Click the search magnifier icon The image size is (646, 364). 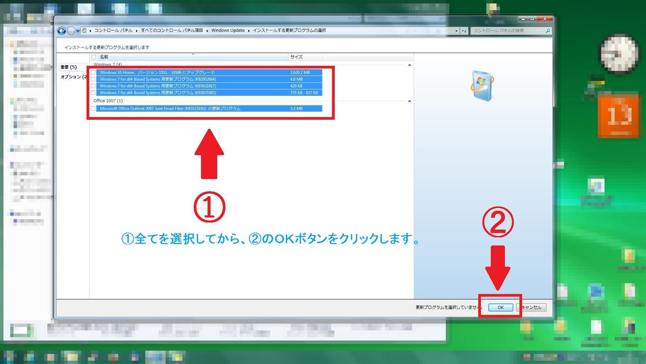tap(548, 31)
